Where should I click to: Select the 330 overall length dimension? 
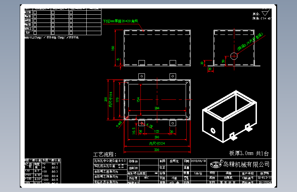[x=157, y=150]
